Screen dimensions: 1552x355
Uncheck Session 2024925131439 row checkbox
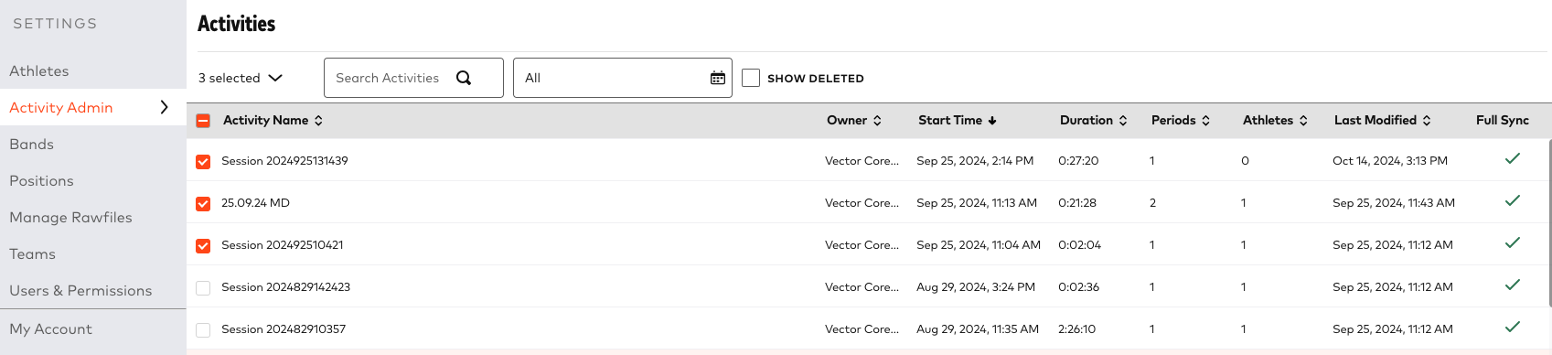click(x=203, y=162)
